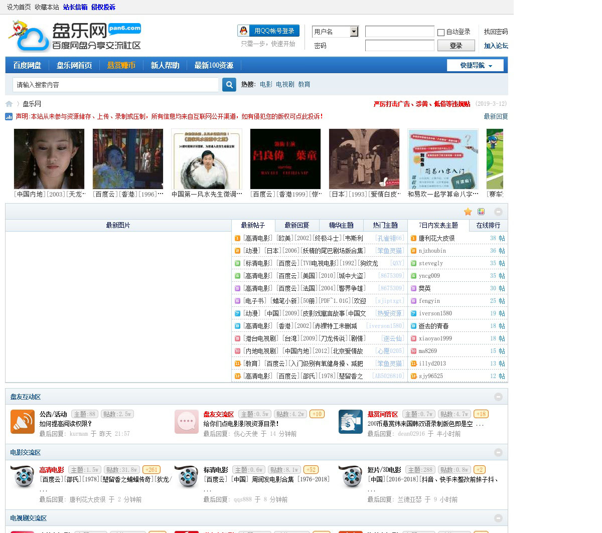Collapse the 盘友互动区 section
This screenshot has height=533, width=602.
point(498,397)
